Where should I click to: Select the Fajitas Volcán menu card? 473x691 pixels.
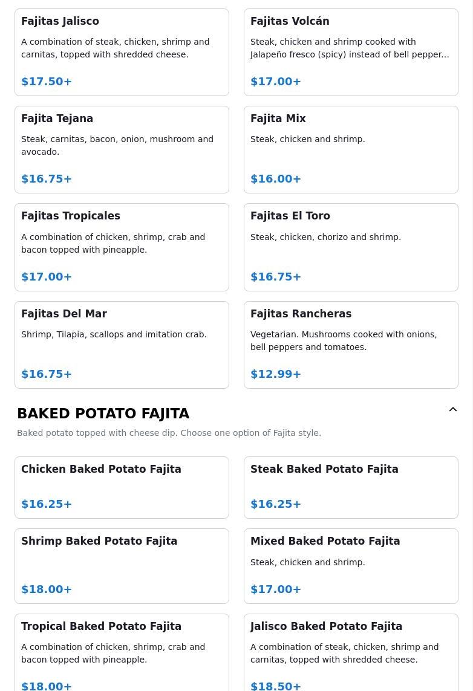pos(351,52)
